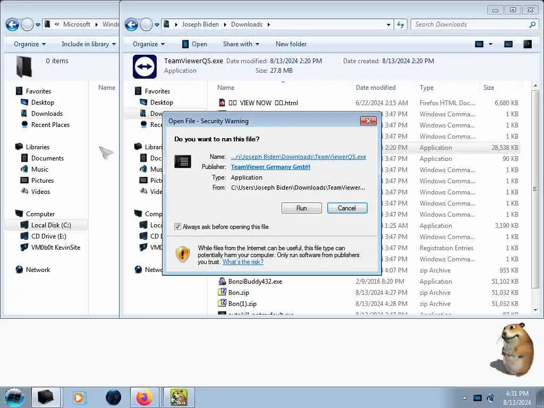Viewport: 544px width, 408px height.
Task: Click Open in the Downloads toolbar
Action: click(x=194, y=44)
